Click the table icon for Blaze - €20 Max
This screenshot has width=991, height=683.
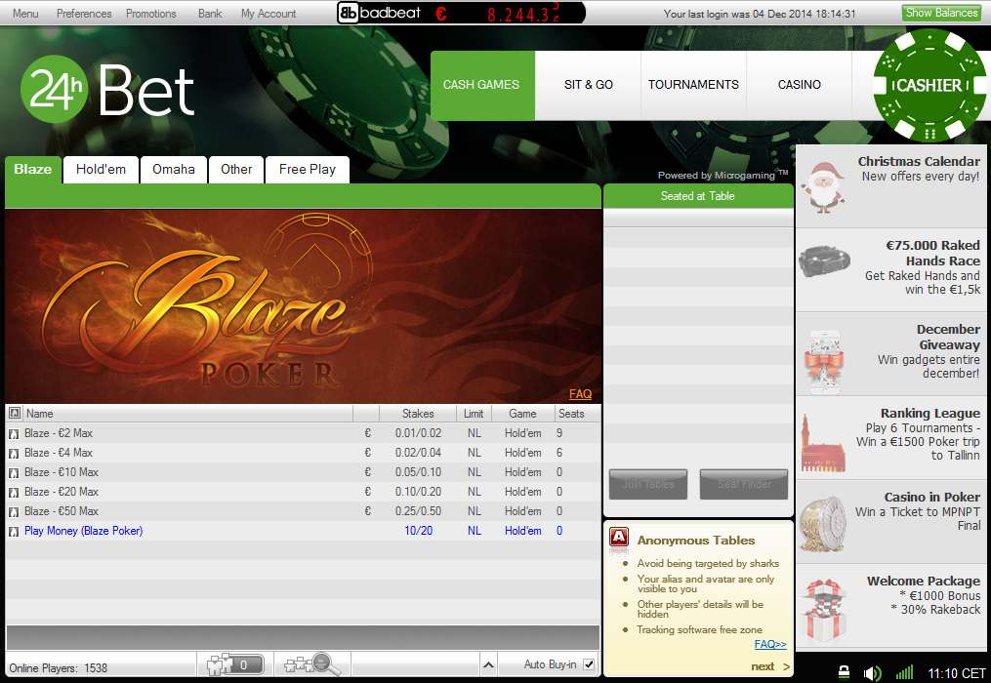point(14,493)
